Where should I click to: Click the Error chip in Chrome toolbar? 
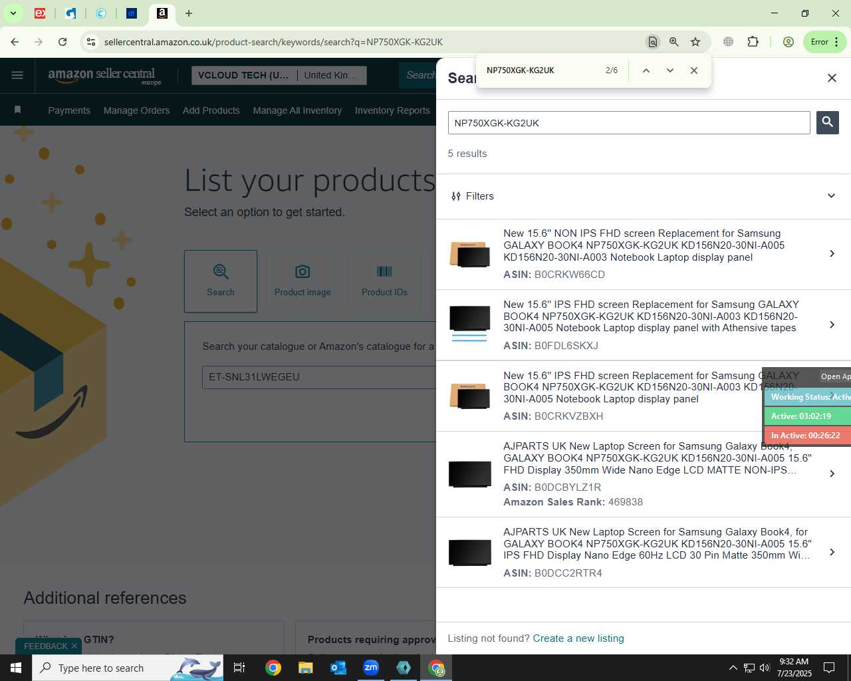[x=824, y=42]
